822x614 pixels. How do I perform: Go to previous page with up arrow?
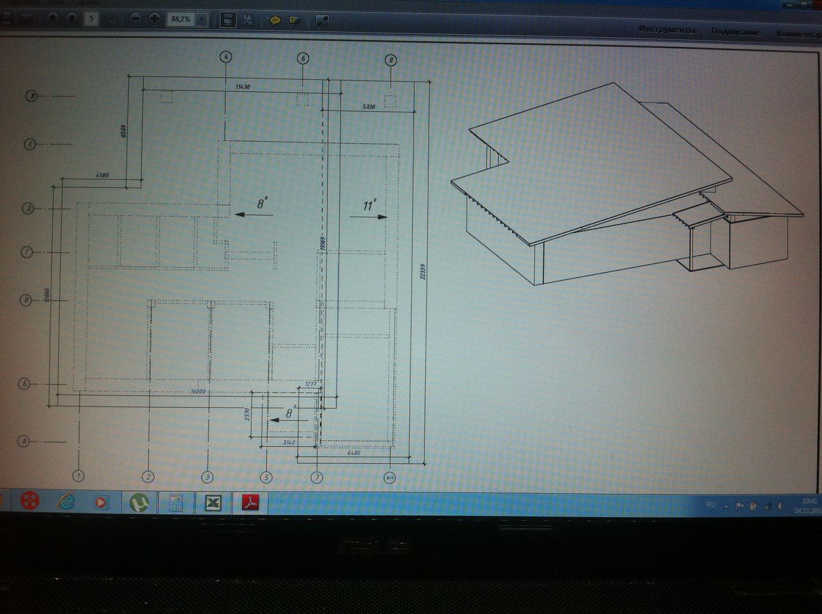click(53, 19)
